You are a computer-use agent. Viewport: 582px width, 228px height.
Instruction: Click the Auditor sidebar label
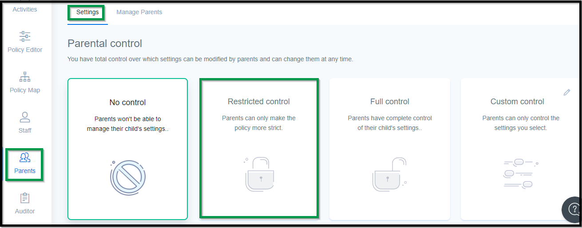[25, 211]
